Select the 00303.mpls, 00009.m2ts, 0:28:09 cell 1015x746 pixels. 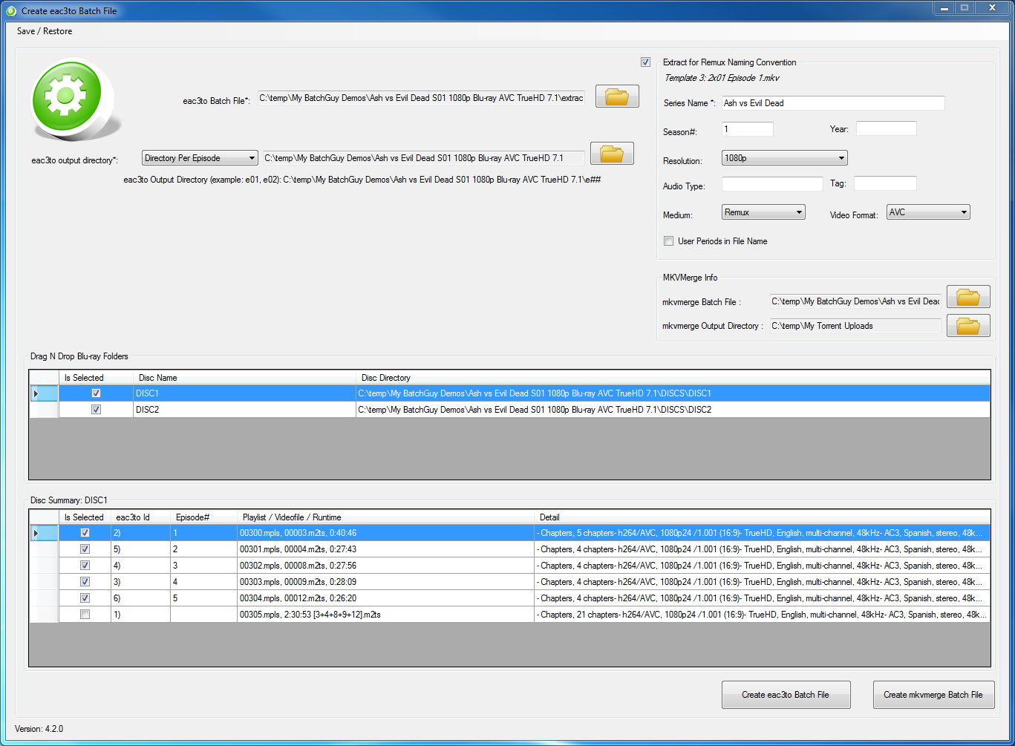385,582
